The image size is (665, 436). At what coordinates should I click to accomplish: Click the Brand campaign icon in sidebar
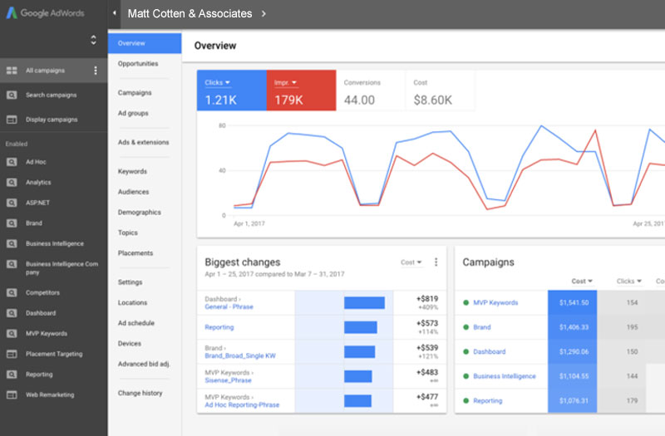(12, 223)
